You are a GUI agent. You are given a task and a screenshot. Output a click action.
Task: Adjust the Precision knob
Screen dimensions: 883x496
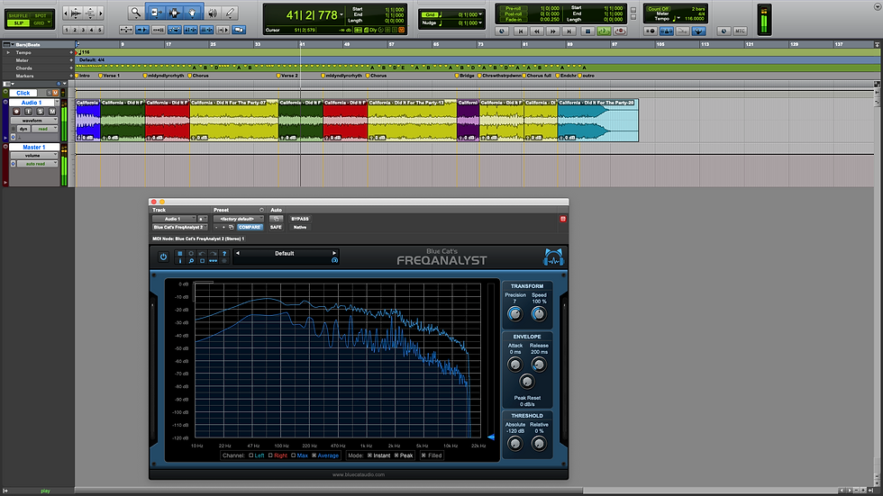[514, 314]
